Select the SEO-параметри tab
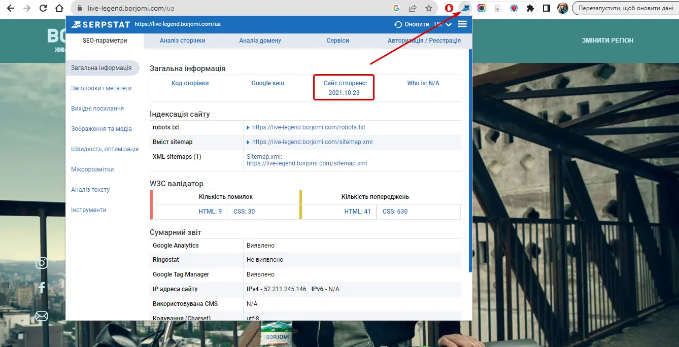 [105, 41]
